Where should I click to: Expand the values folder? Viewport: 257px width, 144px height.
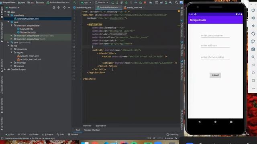pyautogui.click(x=11, y=66)
